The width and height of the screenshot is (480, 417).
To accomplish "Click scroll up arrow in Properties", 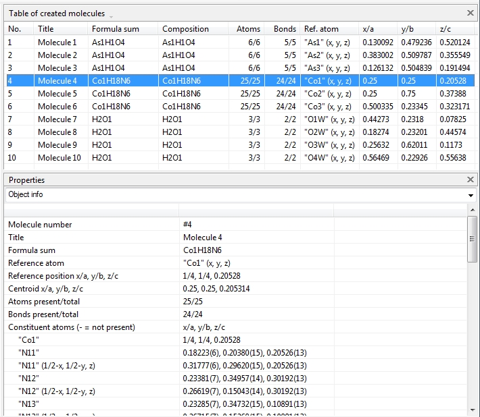I will pyautogui.click(x=472, y=211).
